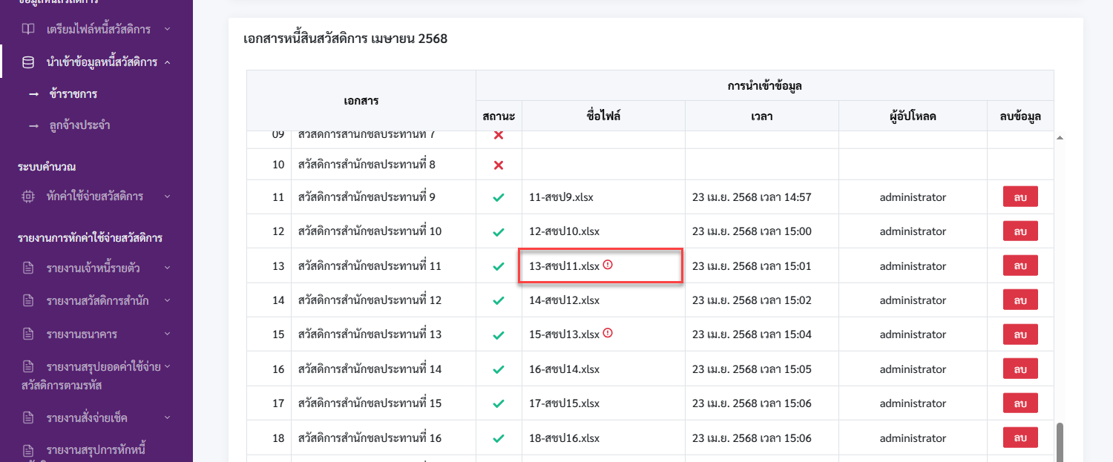The width and height of the screenshot is (1113, 462).
Task: Click the chip icon beside หักค่าใช้จ่ายสวัสดิการ
Action: [x=27, y=197]
